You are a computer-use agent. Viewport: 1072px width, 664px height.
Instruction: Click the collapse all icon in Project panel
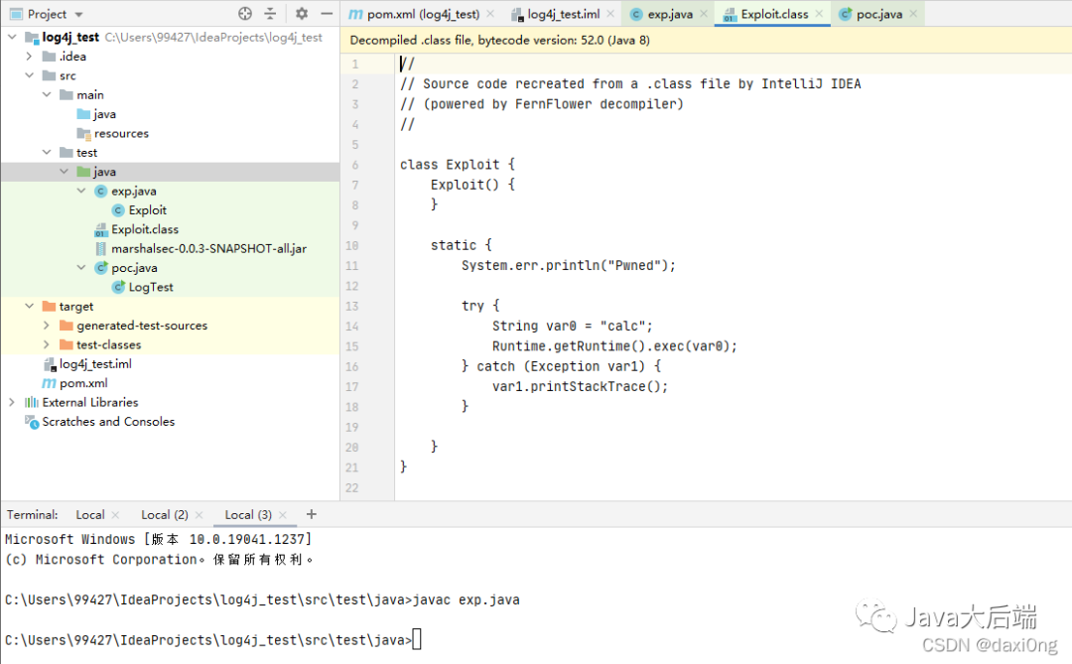(271, 13)
